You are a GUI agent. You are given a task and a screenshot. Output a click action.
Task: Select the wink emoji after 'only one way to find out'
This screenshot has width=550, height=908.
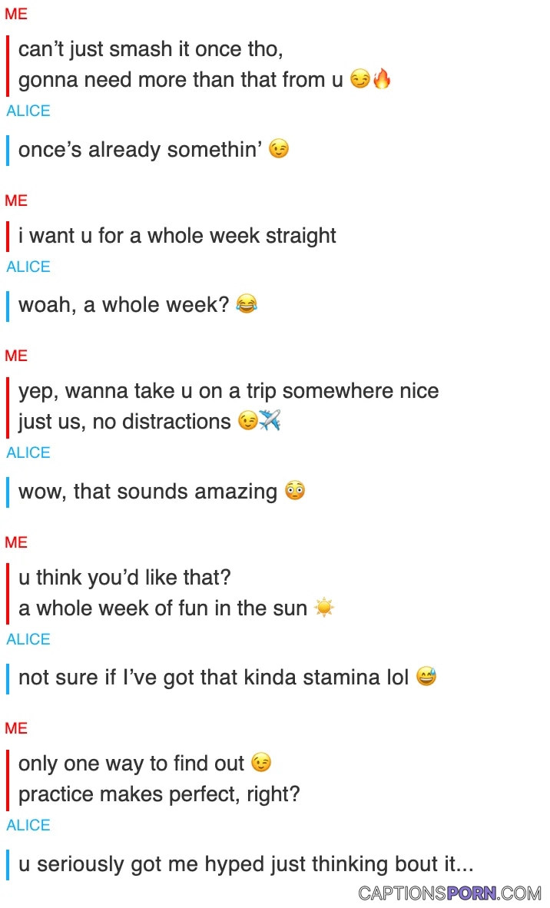point(261,763)
